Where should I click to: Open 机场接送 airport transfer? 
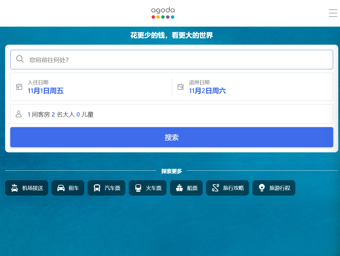[x=26, y=188]
